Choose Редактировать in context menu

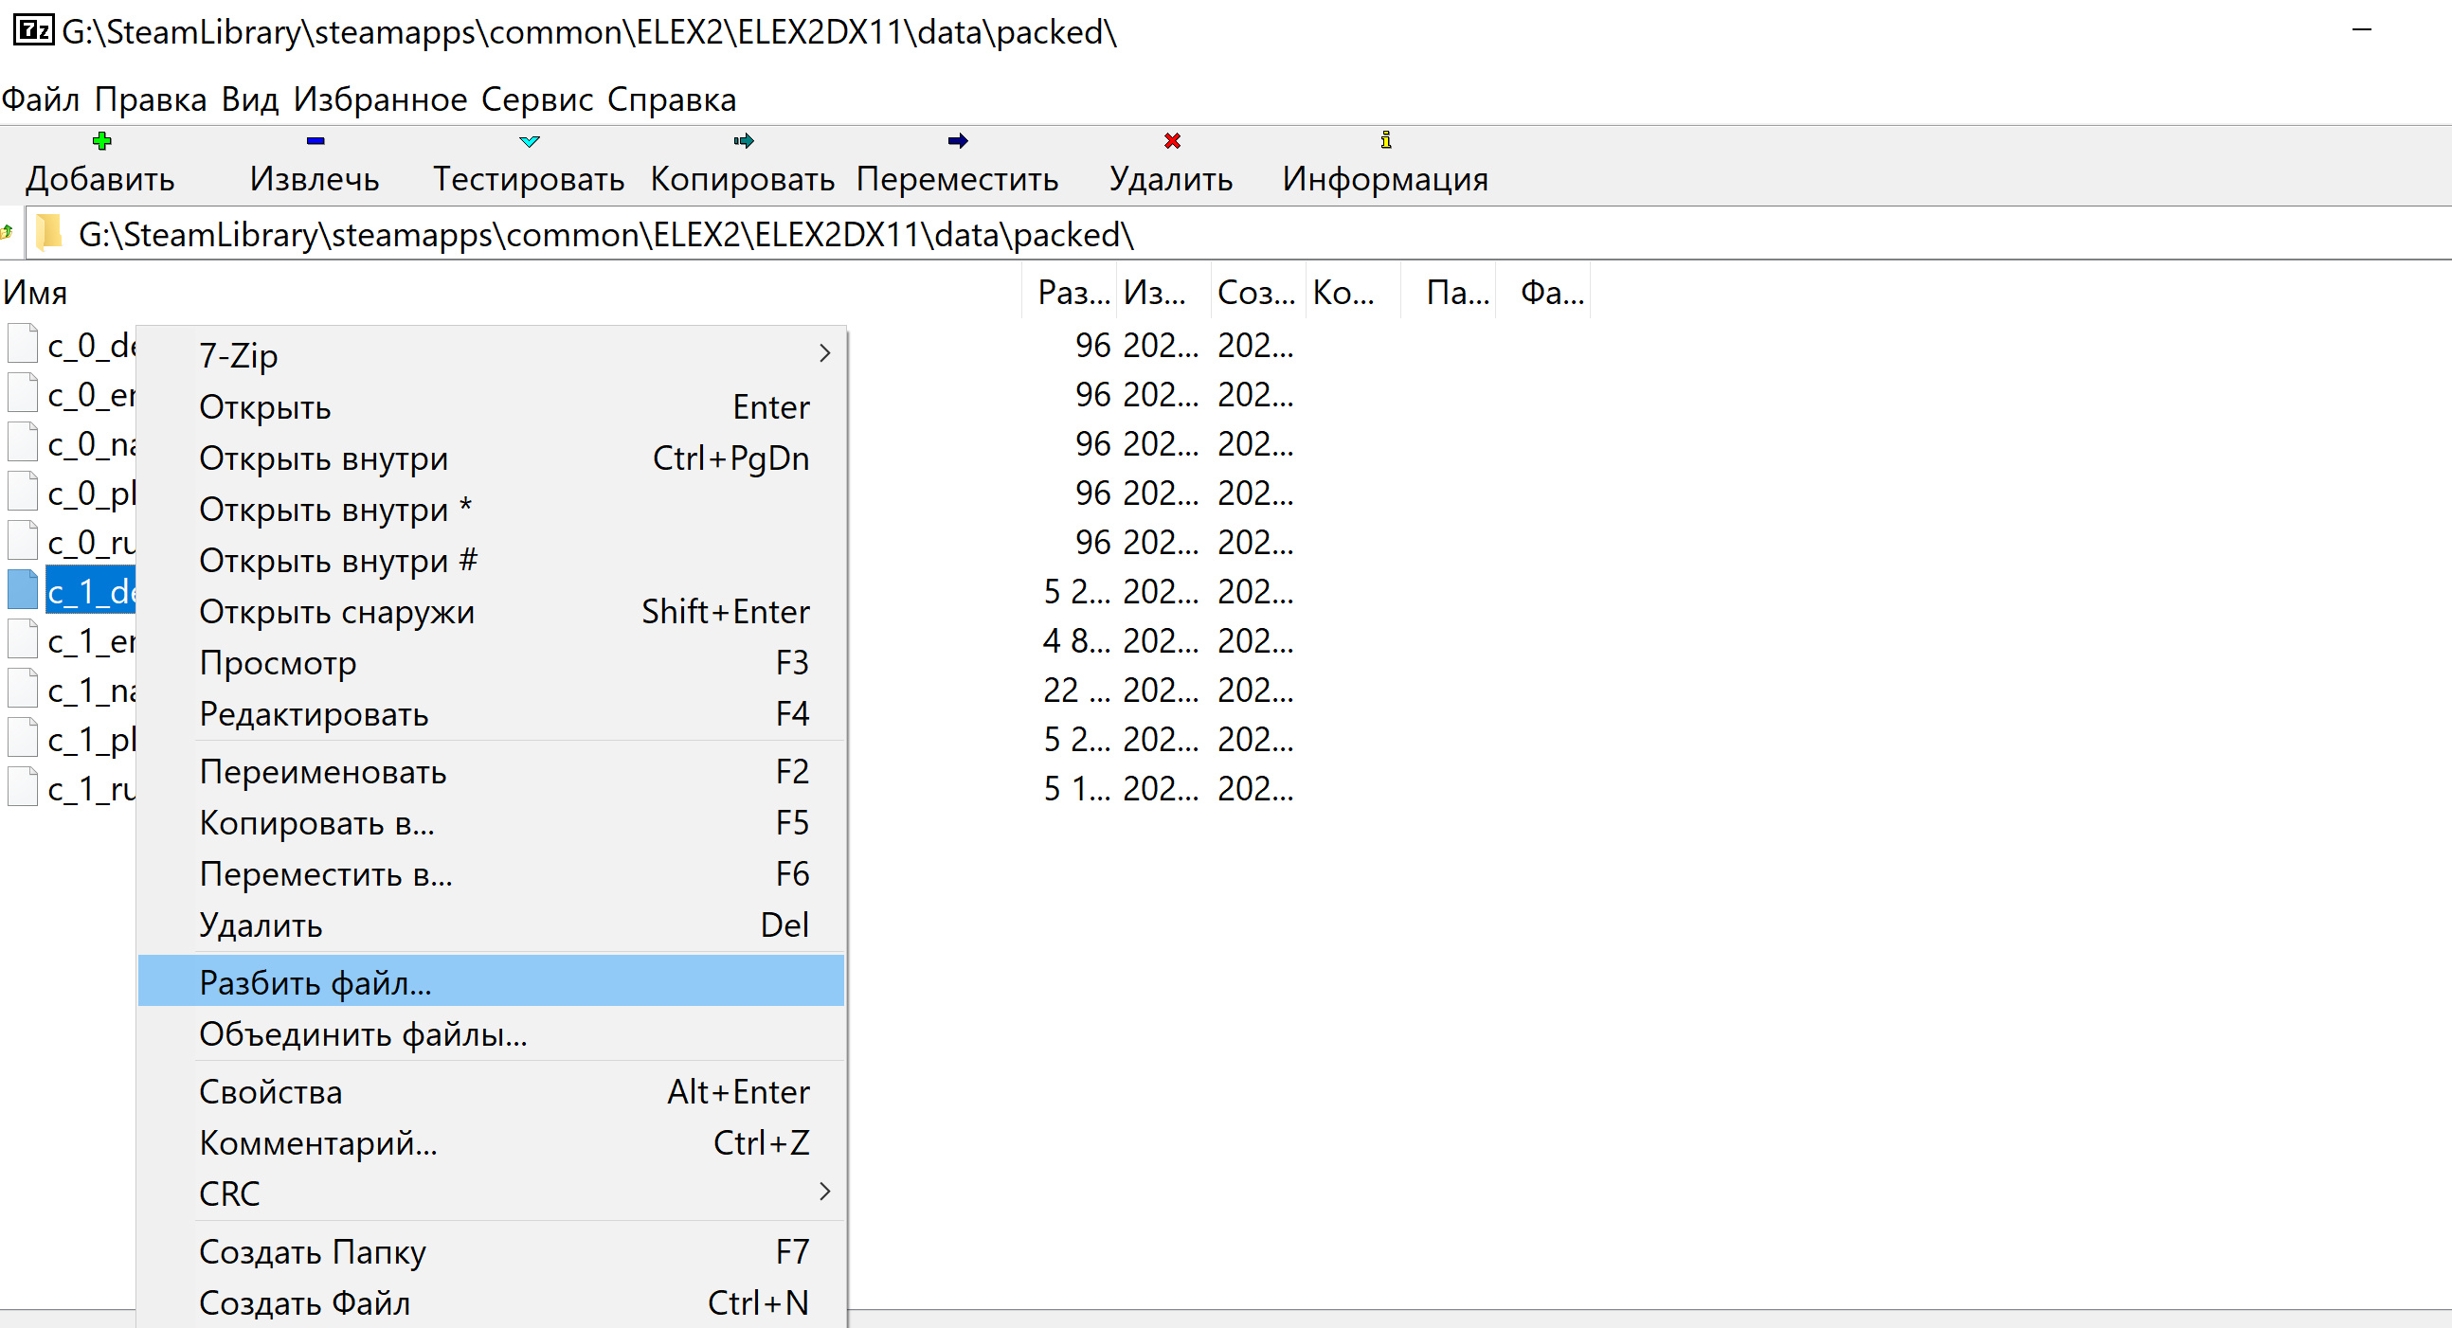tap(491, 714)
